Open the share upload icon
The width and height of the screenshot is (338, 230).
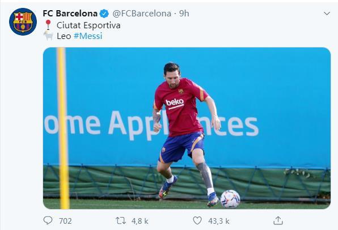click(x=278, y=220)
